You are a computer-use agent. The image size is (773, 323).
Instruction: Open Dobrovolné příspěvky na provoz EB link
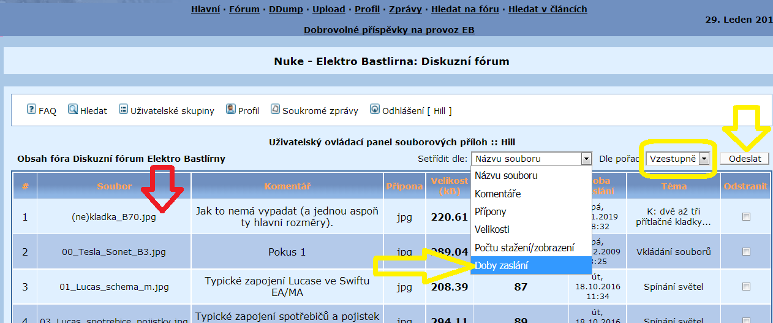pos(389,30)
